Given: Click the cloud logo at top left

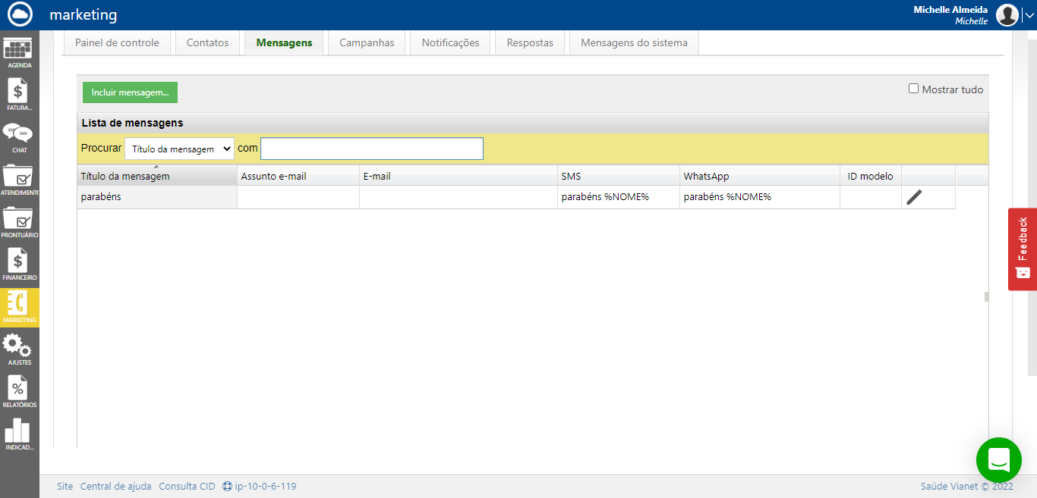Looking at the screenshot, I should pyautogui.click(x=20, y=14).
